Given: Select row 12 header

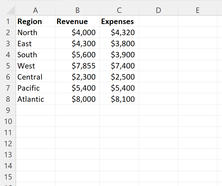Looking at the screenshot, I should 8,143.
